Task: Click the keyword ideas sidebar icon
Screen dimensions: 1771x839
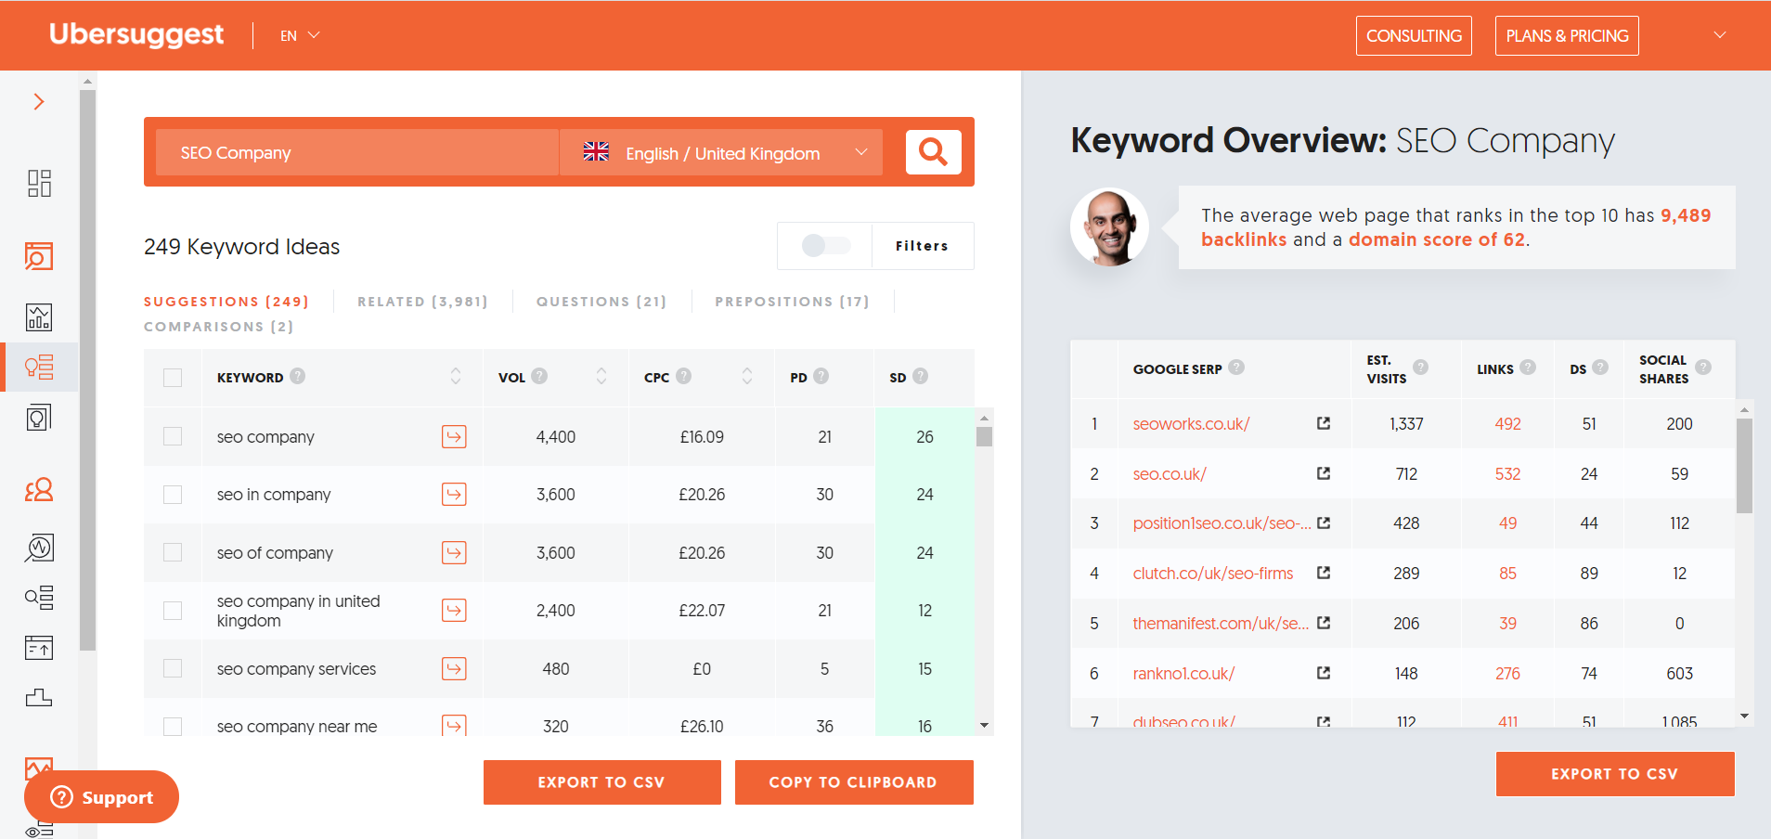Action: click(x=39, y=368)
